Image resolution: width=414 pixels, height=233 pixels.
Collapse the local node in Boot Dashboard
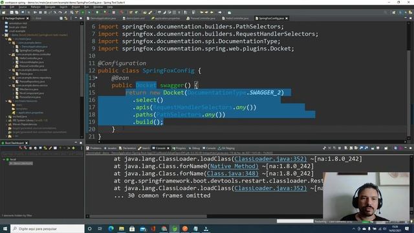4,160
